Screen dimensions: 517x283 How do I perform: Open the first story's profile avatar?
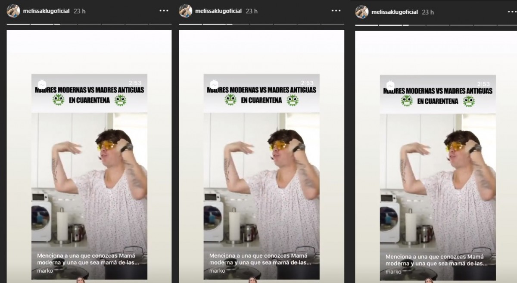pyautogui.click(x=13, y=11)
